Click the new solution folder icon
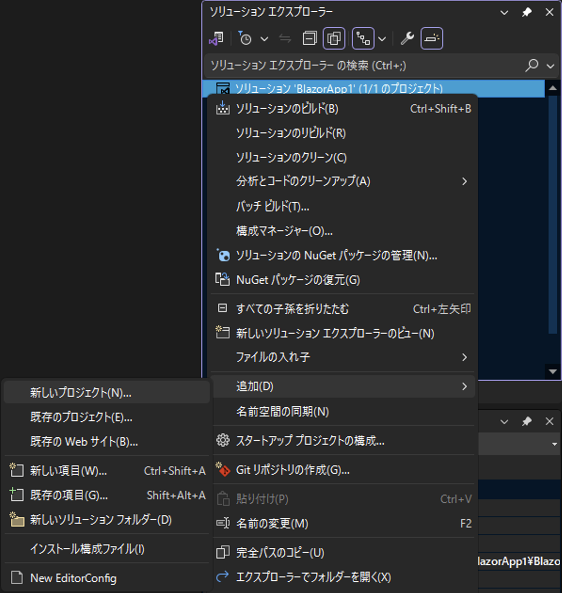The width and height of the screenshot is (562, 593). tap(17, 519)
